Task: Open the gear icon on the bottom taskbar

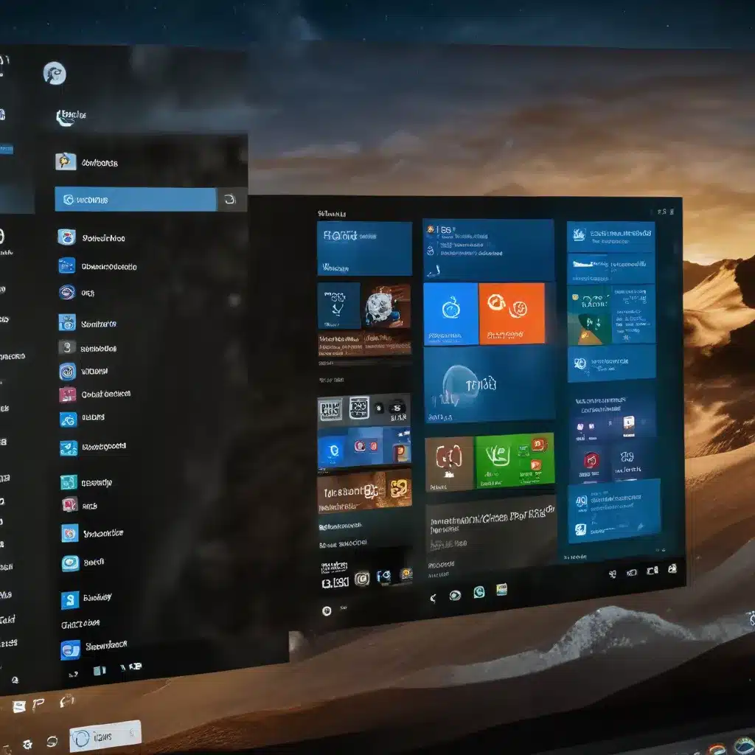Action: 28,744
